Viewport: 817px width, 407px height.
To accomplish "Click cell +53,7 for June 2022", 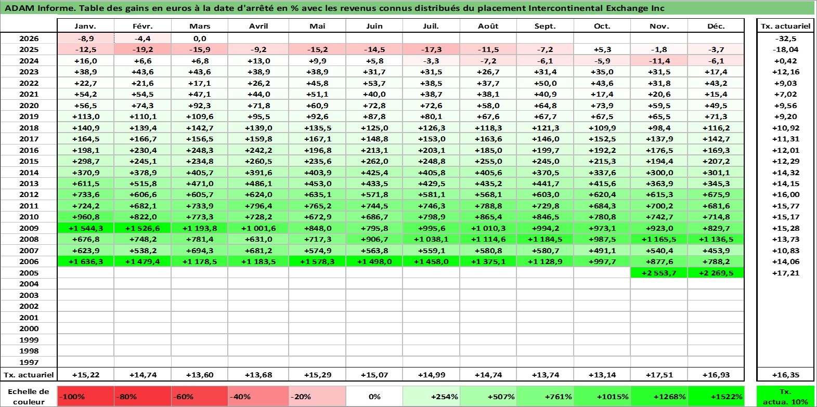I will pyautogui.click(x=374, y=83).
